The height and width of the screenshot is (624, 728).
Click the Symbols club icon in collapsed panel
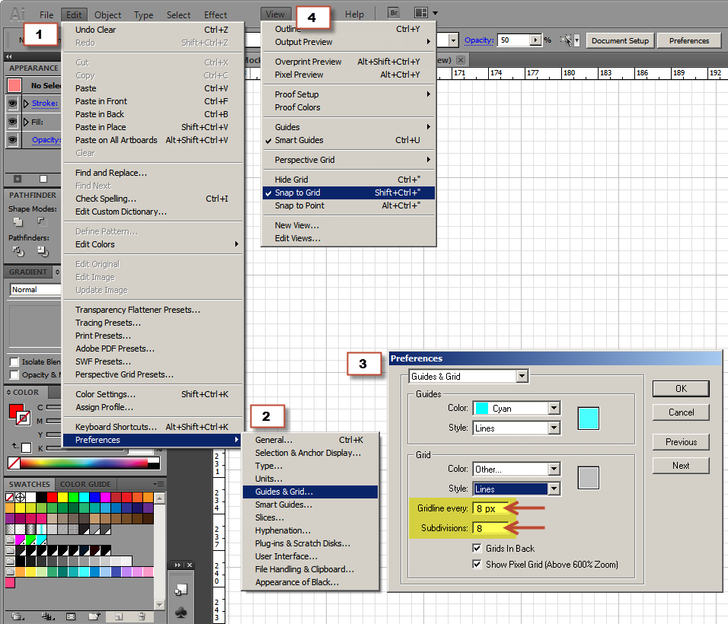coord(180,613)
